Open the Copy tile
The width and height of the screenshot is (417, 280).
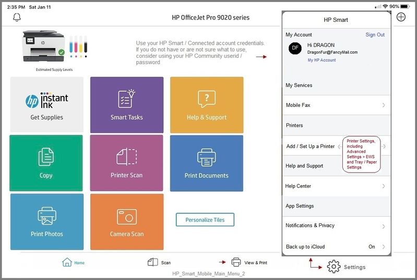click(46, 163)
